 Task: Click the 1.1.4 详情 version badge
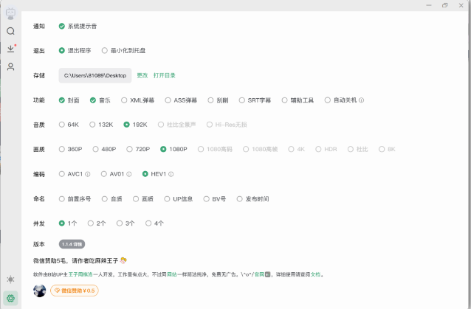(72, 243)
